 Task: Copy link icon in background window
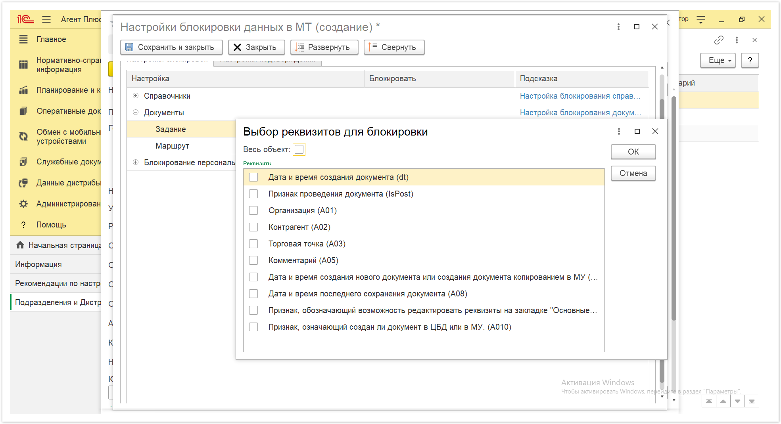(719, 40)
